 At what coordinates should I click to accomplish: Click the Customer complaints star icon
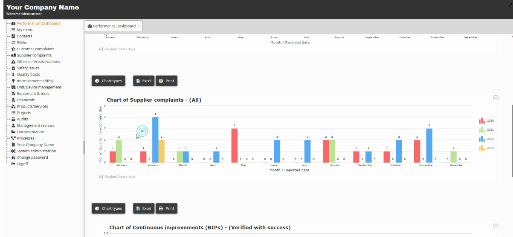[x=13, y=49]
